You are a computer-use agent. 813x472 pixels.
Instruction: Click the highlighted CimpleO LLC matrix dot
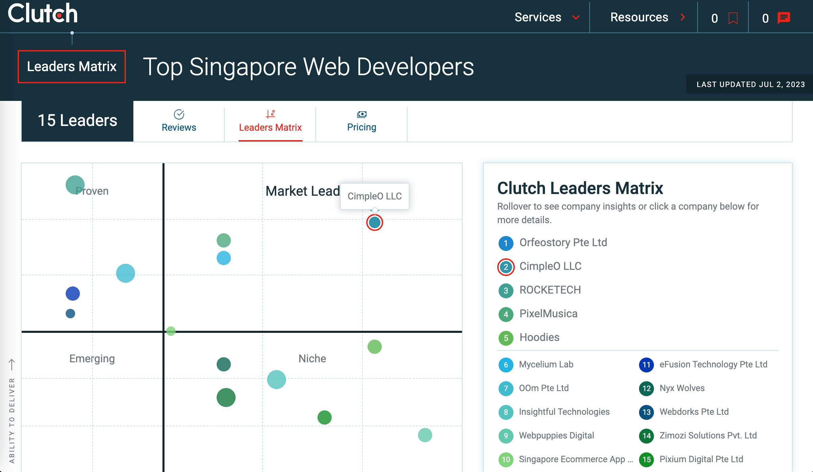pyautogui.click(x=374, y=222)
